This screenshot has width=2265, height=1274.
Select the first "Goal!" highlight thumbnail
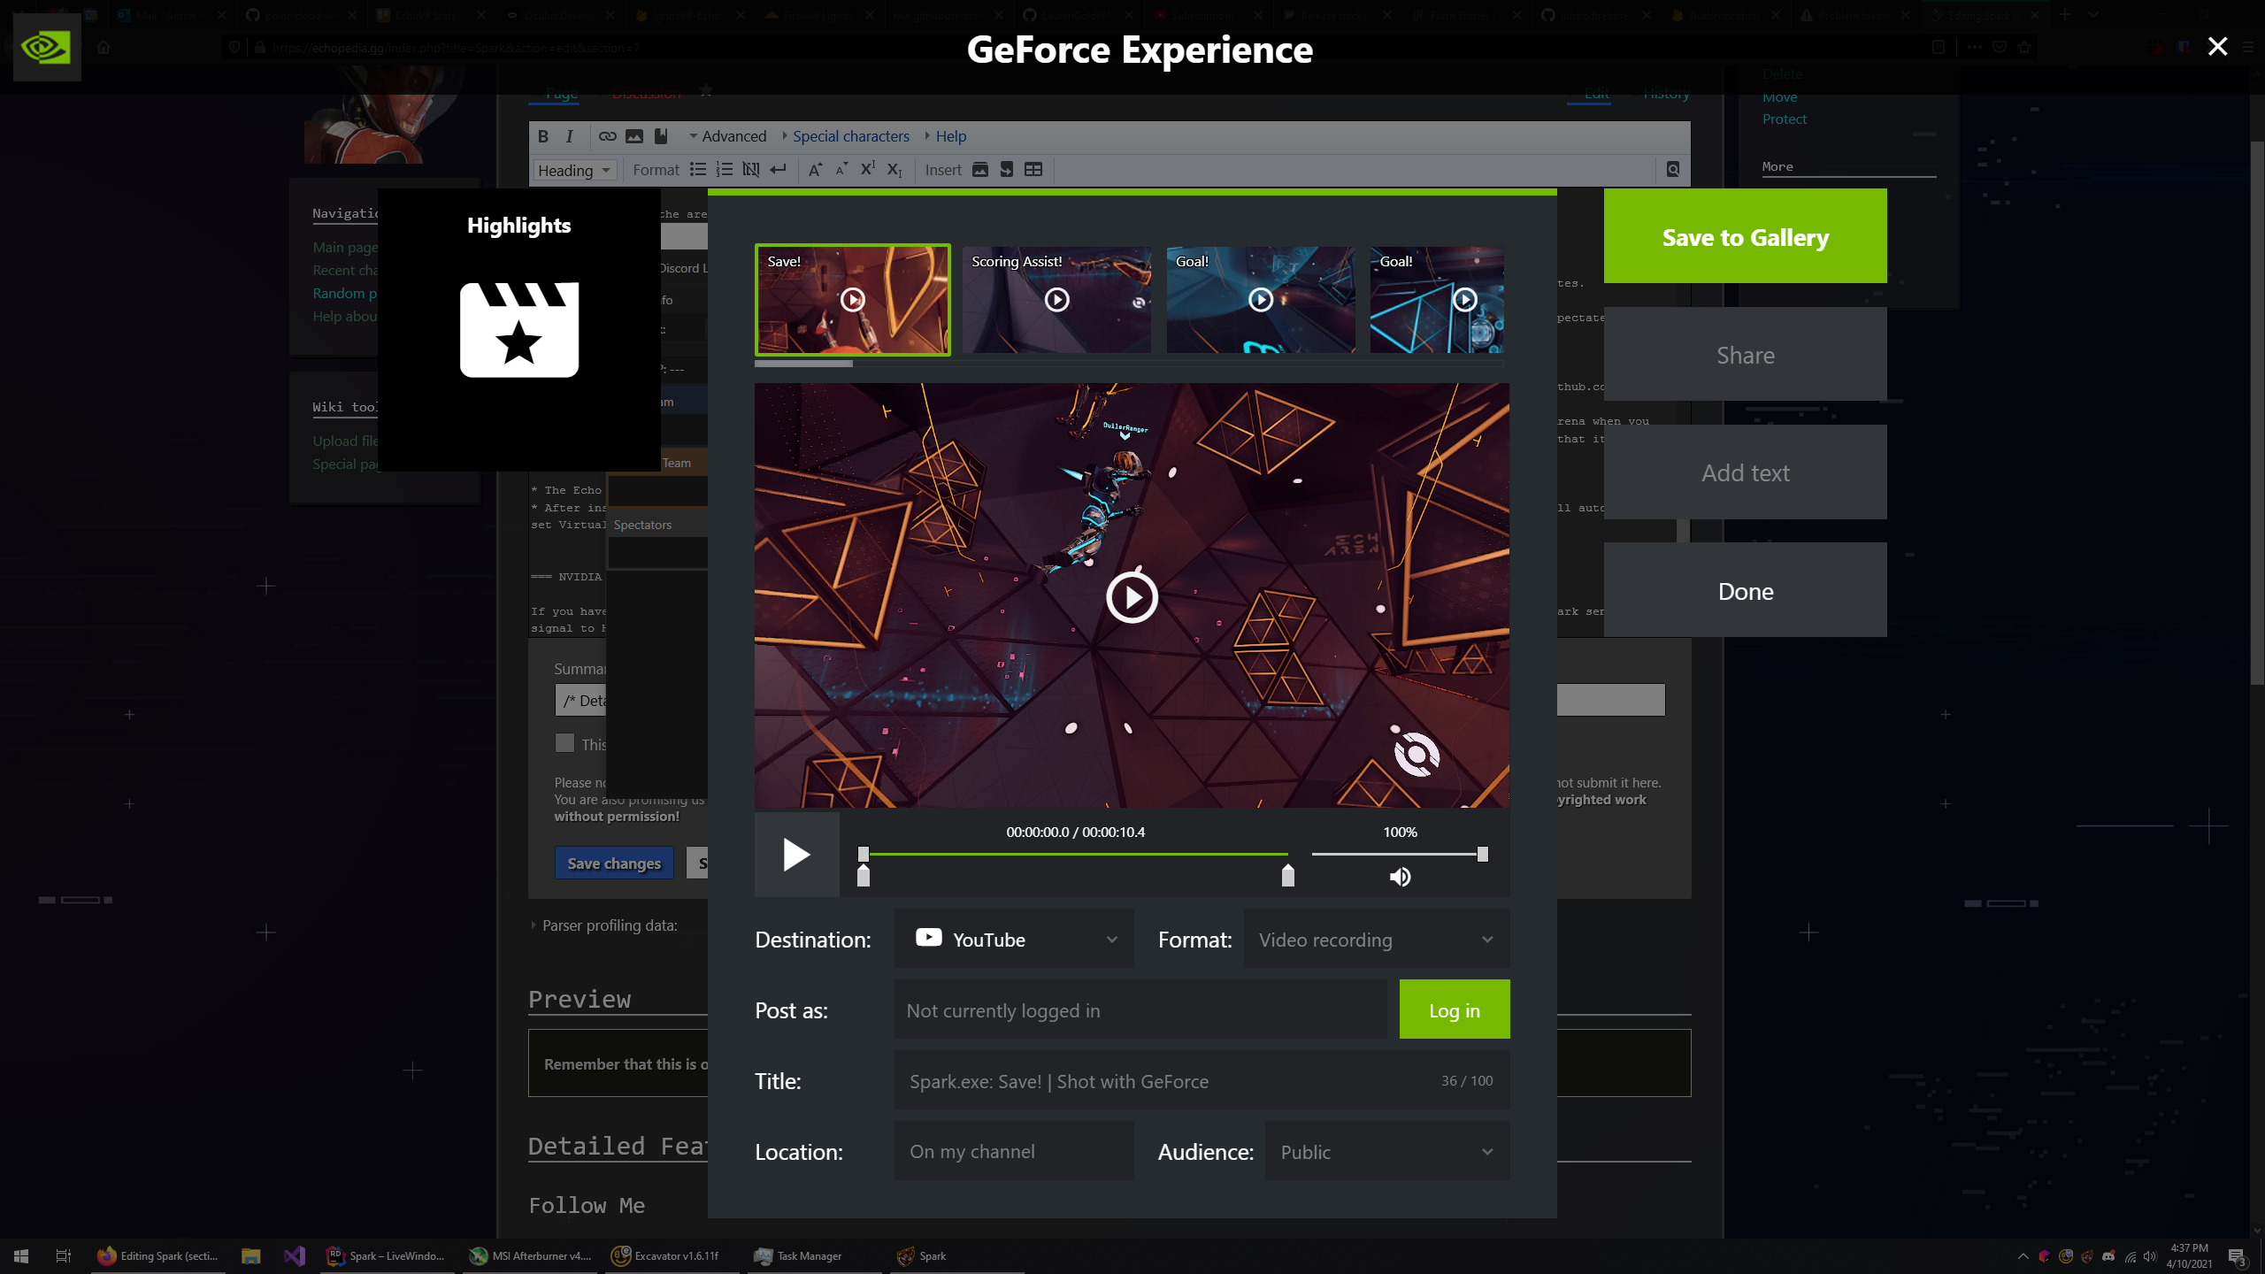tap(1261, 300)
